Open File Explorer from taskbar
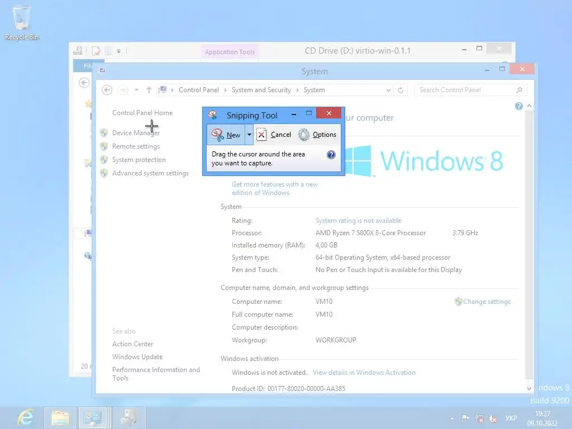This screenshot has width=572, height=429. 60,418
